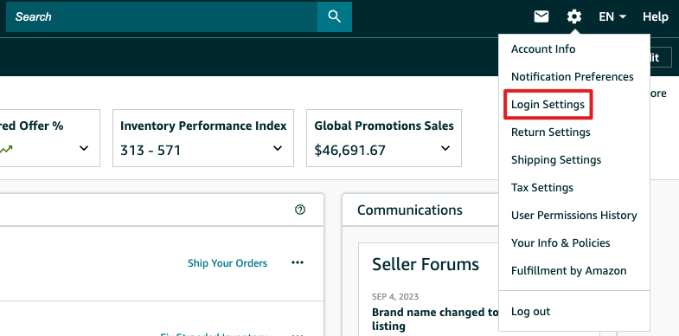Click the SEP 4, 2023 date
This screenshot has width=679, height=336.
tap(395, 297)
